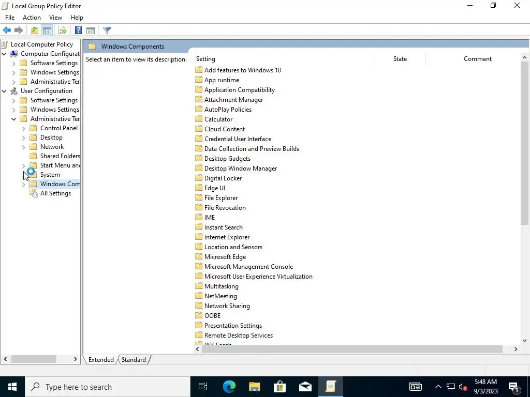Expand the Control Panel tree node
This screenshot has height=397, width=530.
point(23,128)
